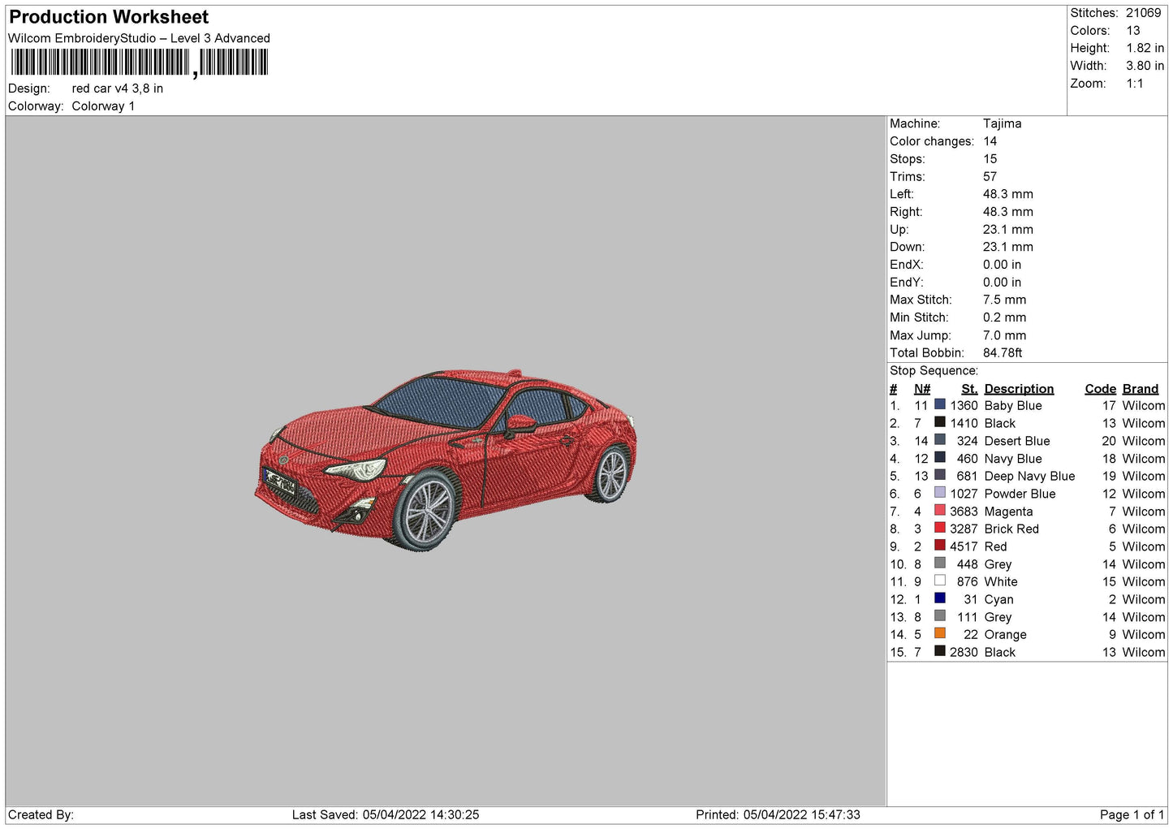The width and height of the screenshot is (1173, 829).
Task: Click the Wilcom EmbroideryStudio Level 3 Advanced text
Action: (x=139, y=38)
